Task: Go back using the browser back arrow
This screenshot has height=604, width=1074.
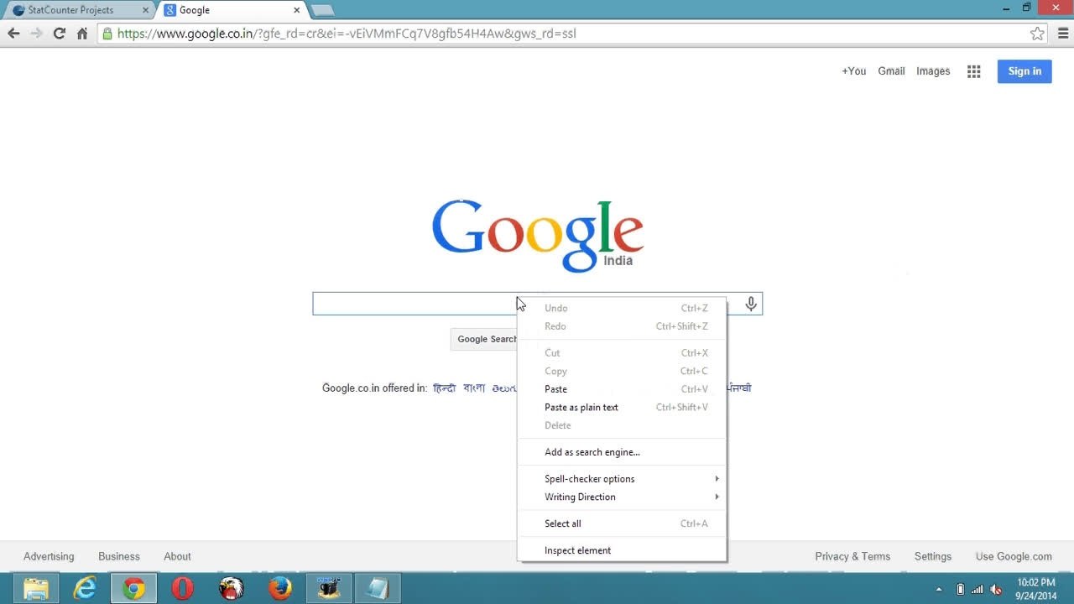Action: [13, 34]
